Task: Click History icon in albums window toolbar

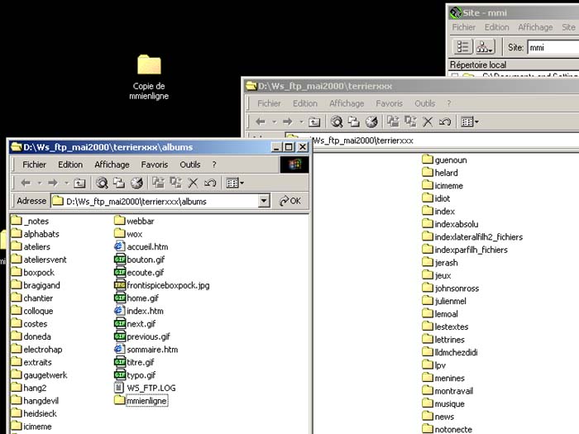Action: coord(136,183)
